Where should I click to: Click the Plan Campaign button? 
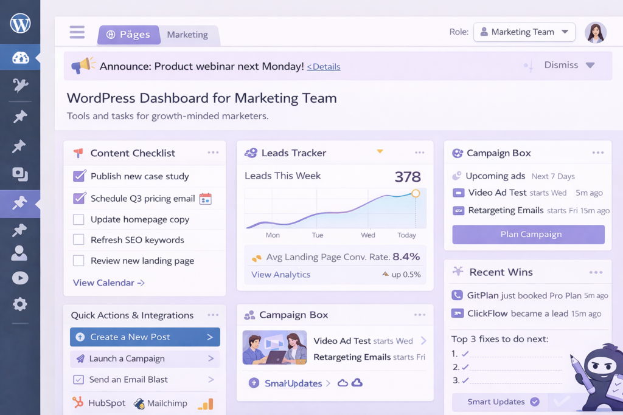(529, 235)
